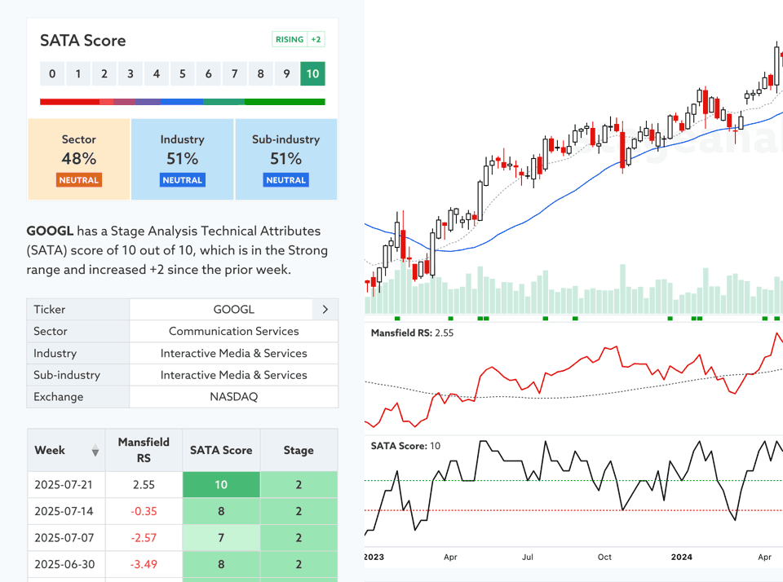This screenshot has width=783, height=582.
Task: Sort table by SATA Score column header
Action: [x=221, y=450]
